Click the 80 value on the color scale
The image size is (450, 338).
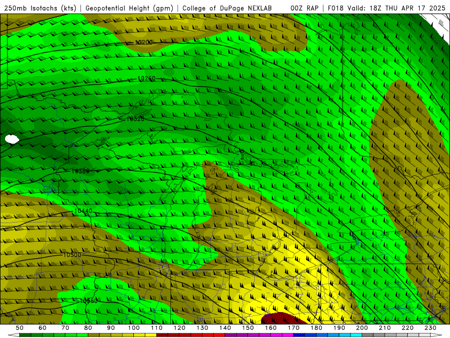pos(88,328)
